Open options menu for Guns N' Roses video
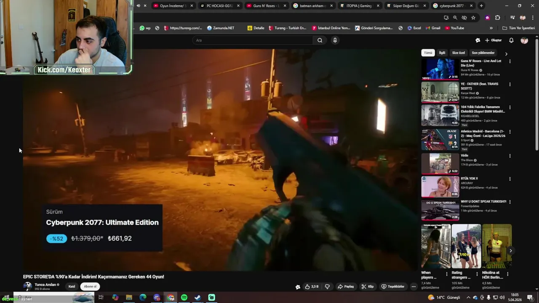Screen dimensions: 539x303 pyautogui.click(x=510, y=61)
